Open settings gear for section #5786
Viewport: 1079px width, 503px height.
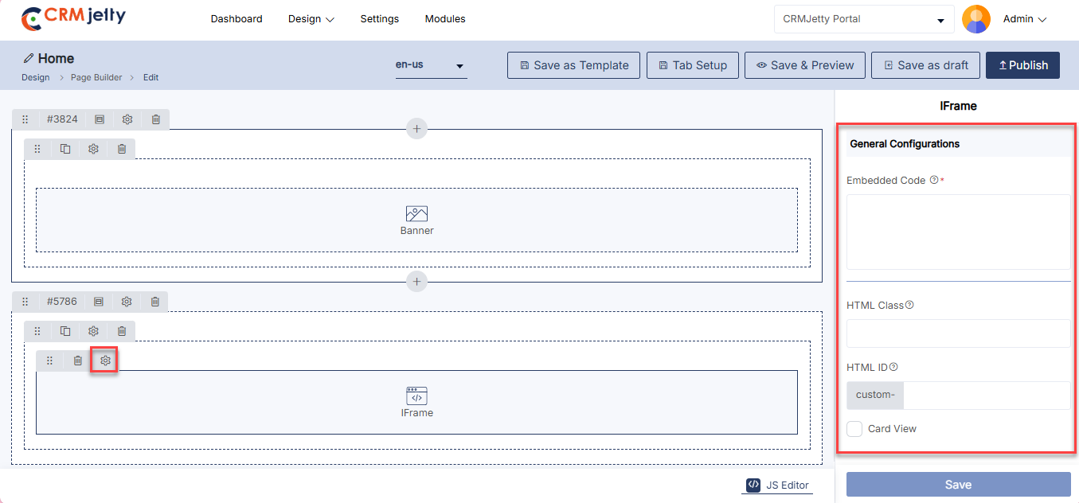pyautogui.click(x=127, y=302)
